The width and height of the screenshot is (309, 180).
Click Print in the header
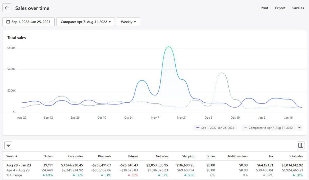click(264, 8)
